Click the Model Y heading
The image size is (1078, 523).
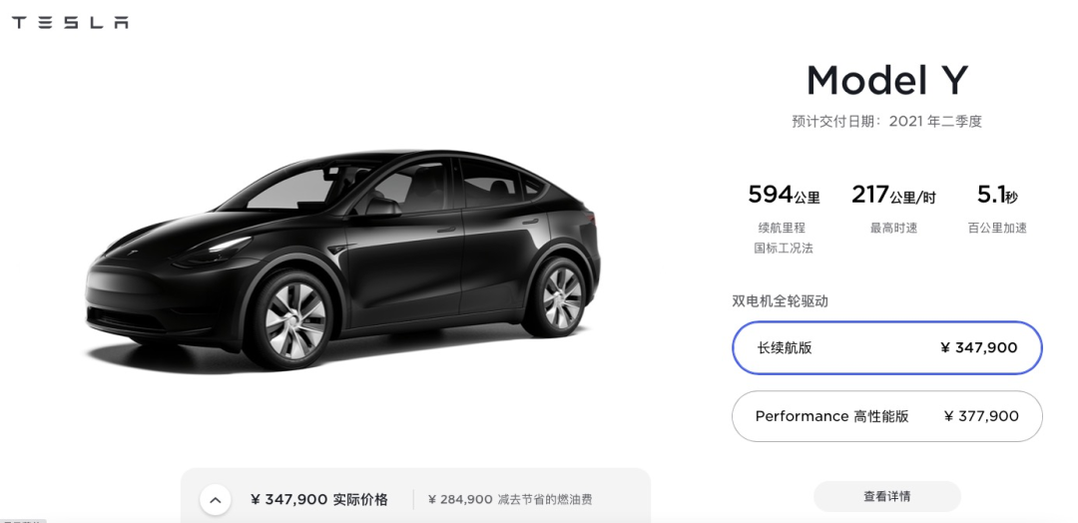[x=887, y=81]
